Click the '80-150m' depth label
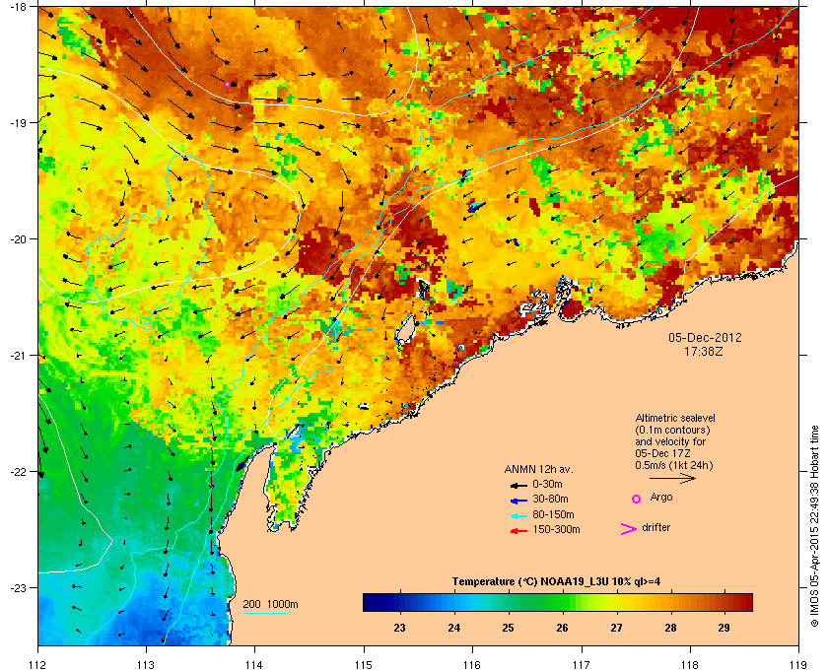 (x=553, y=514)
